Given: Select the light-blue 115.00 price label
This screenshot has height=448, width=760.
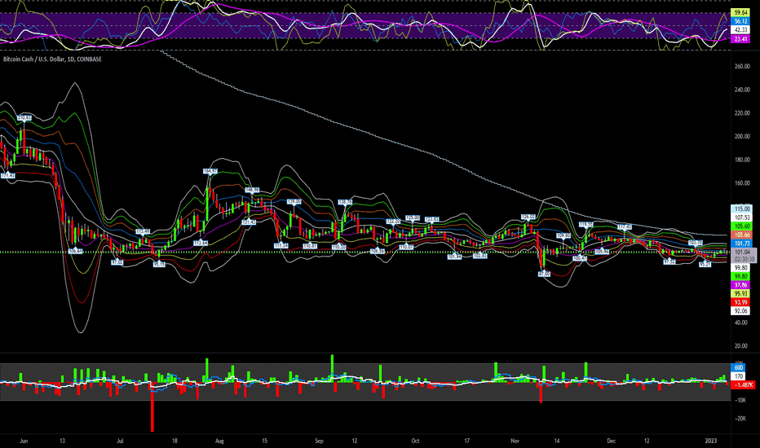Looking at the screenshot, I should click(x=741, y=209).
